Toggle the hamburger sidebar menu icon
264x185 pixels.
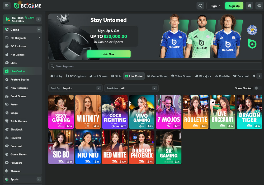7,6
